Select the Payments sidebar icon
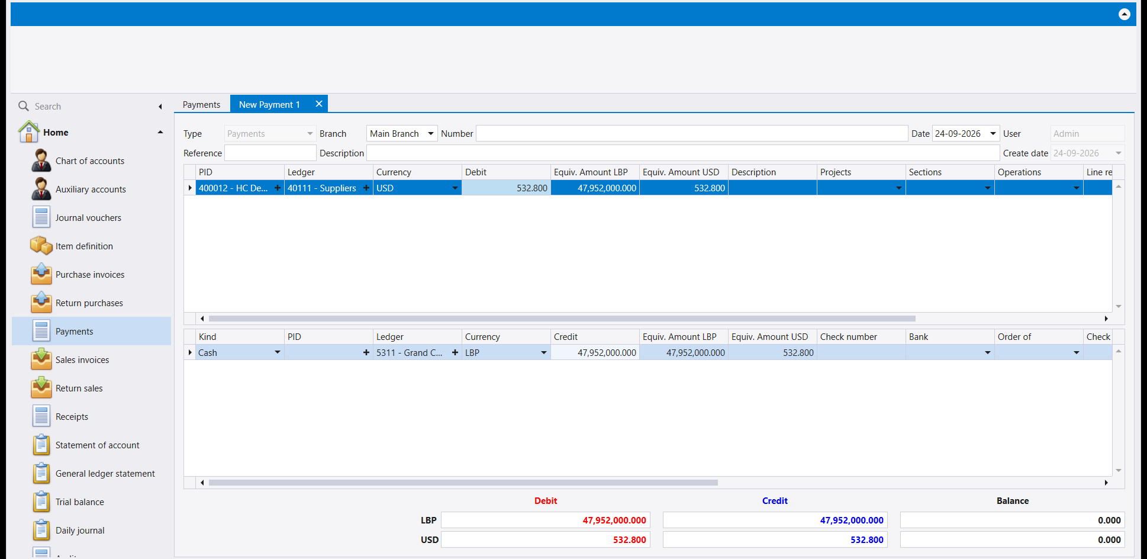 [41, 331]
